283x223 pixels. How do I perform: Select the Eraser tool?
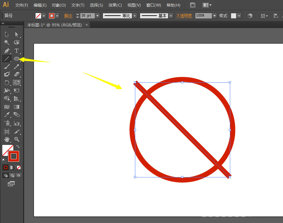[x=17, y=74]
